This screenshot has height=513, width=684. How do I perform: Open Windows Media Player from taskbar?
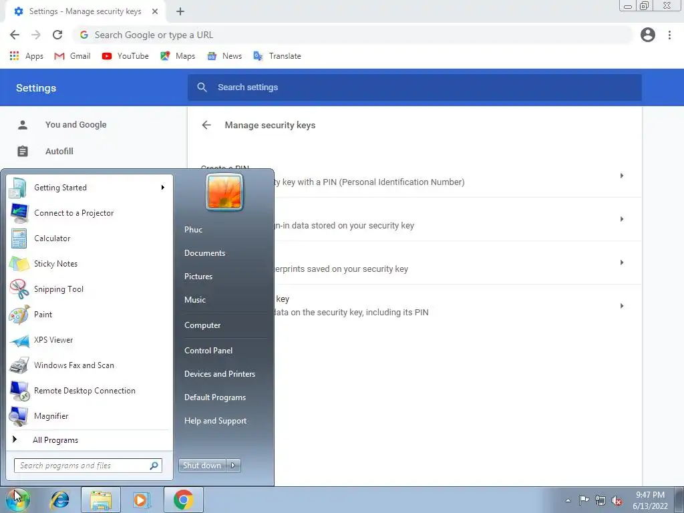coord(142,500)
